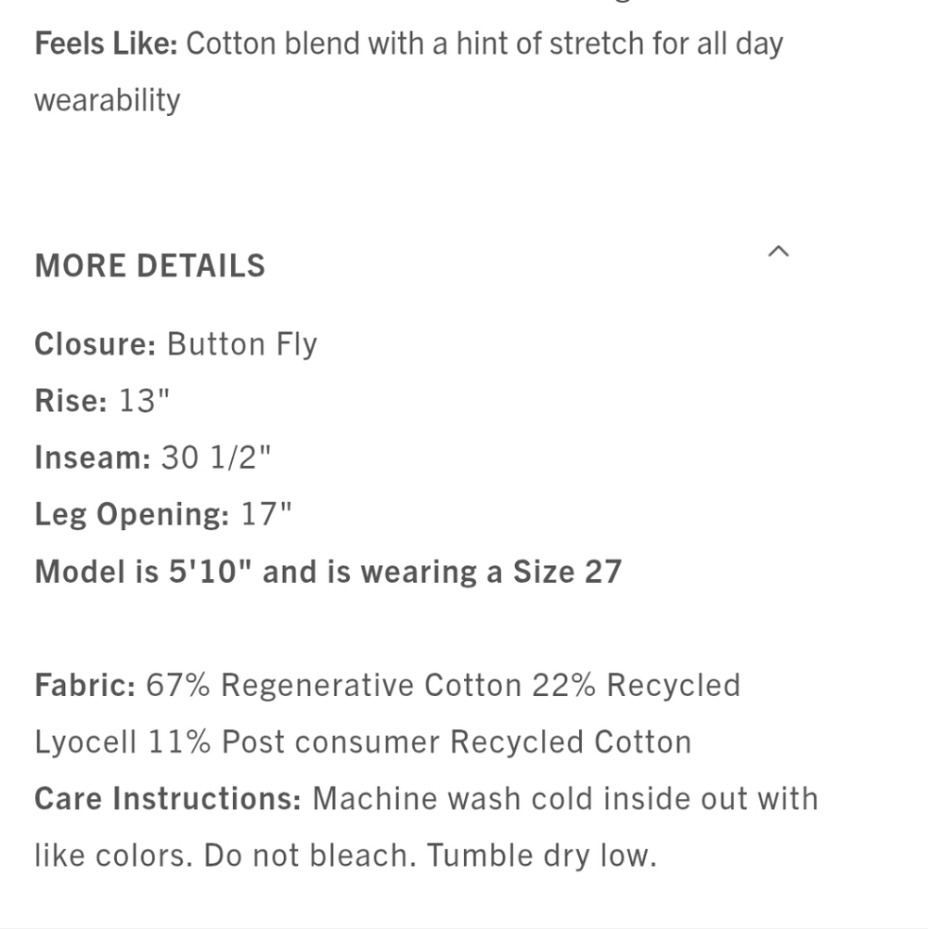Click the 'Size 27' text
Viewport: 928px width, 929px height.
click(x=567, y=572)
